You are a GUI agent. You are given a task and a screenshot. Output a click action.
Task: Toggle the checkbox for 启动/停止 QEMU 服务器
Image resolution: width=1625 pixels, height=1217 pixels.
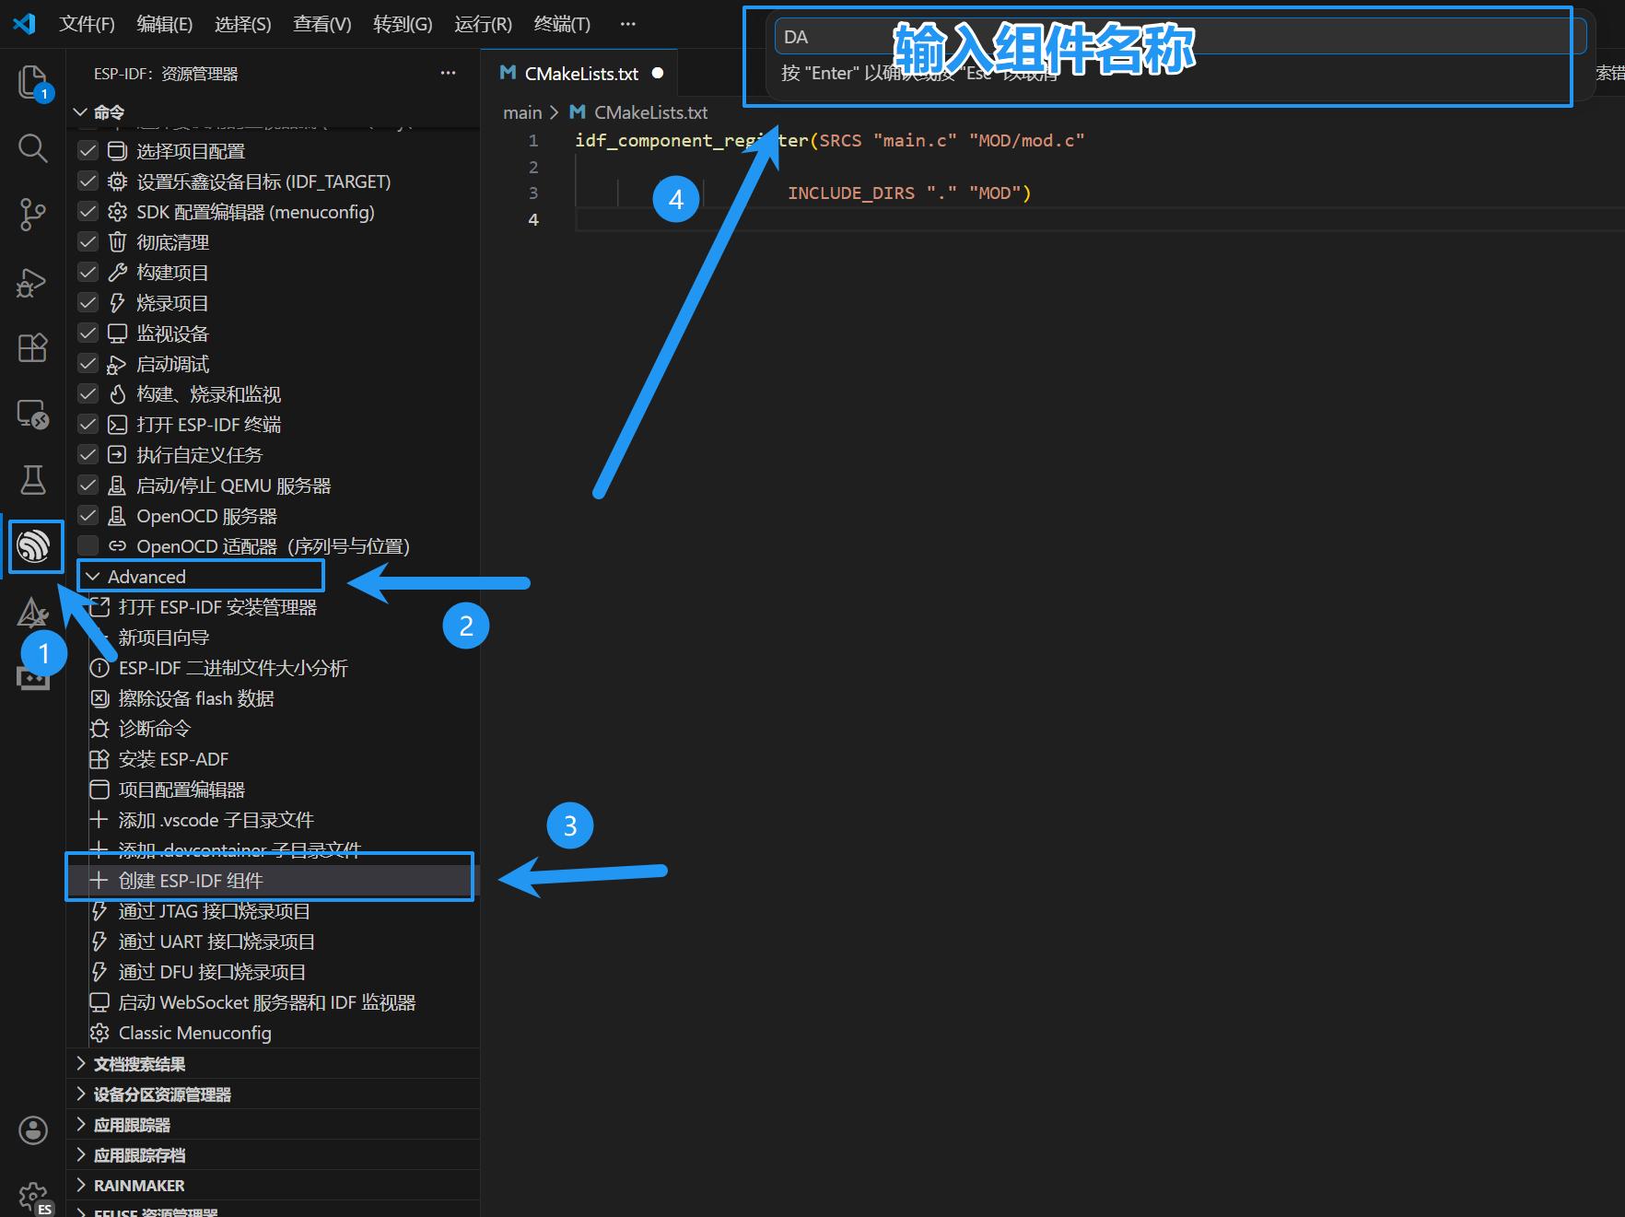88,486
